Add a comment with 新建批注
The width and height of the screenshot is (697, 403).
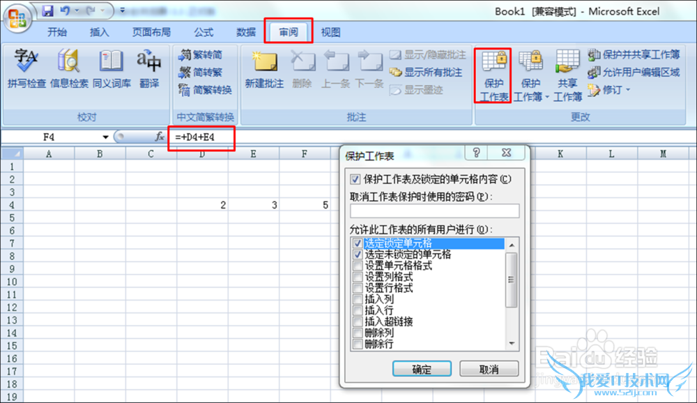click(x=264, y=69)
